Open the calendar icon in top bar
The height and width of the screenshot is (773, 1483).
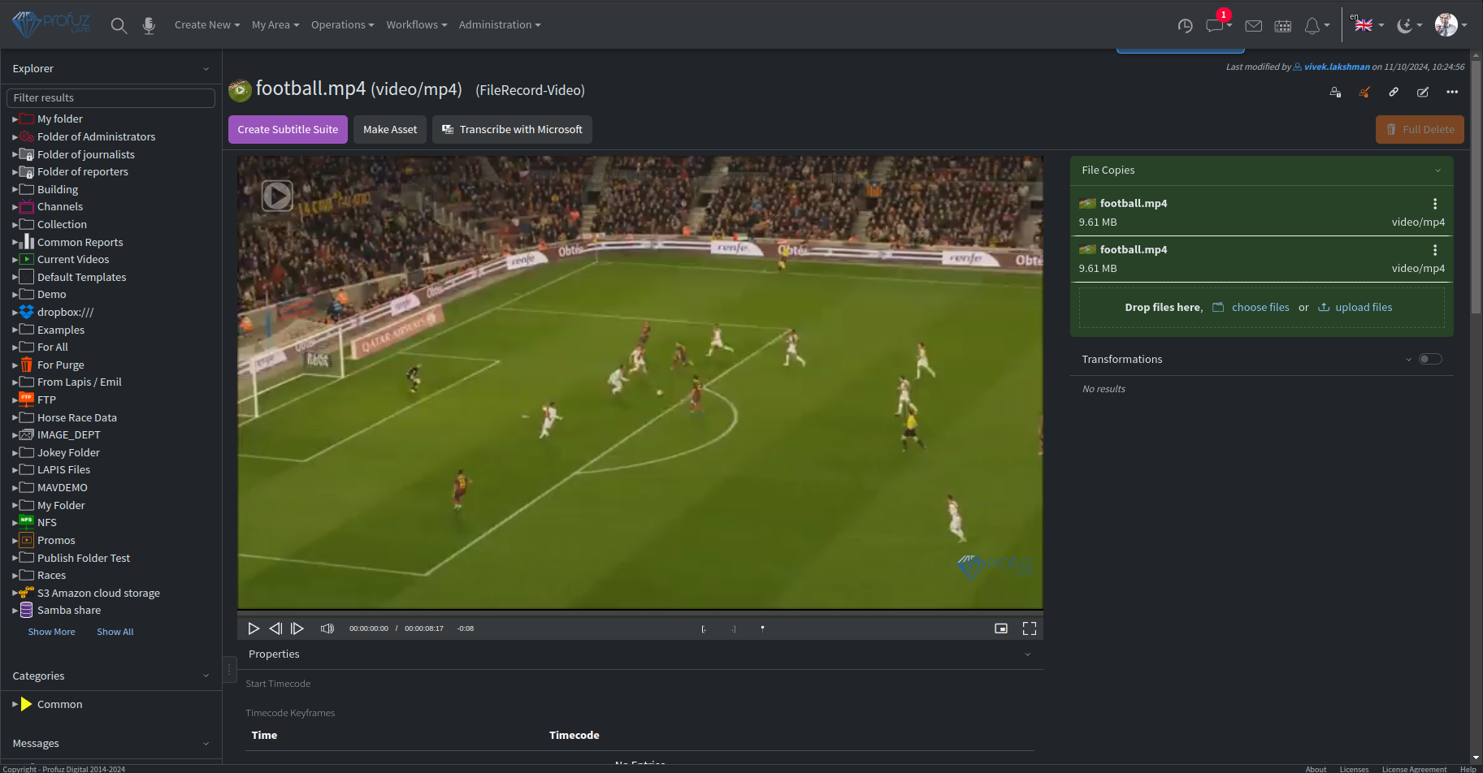pos(1283,26)
